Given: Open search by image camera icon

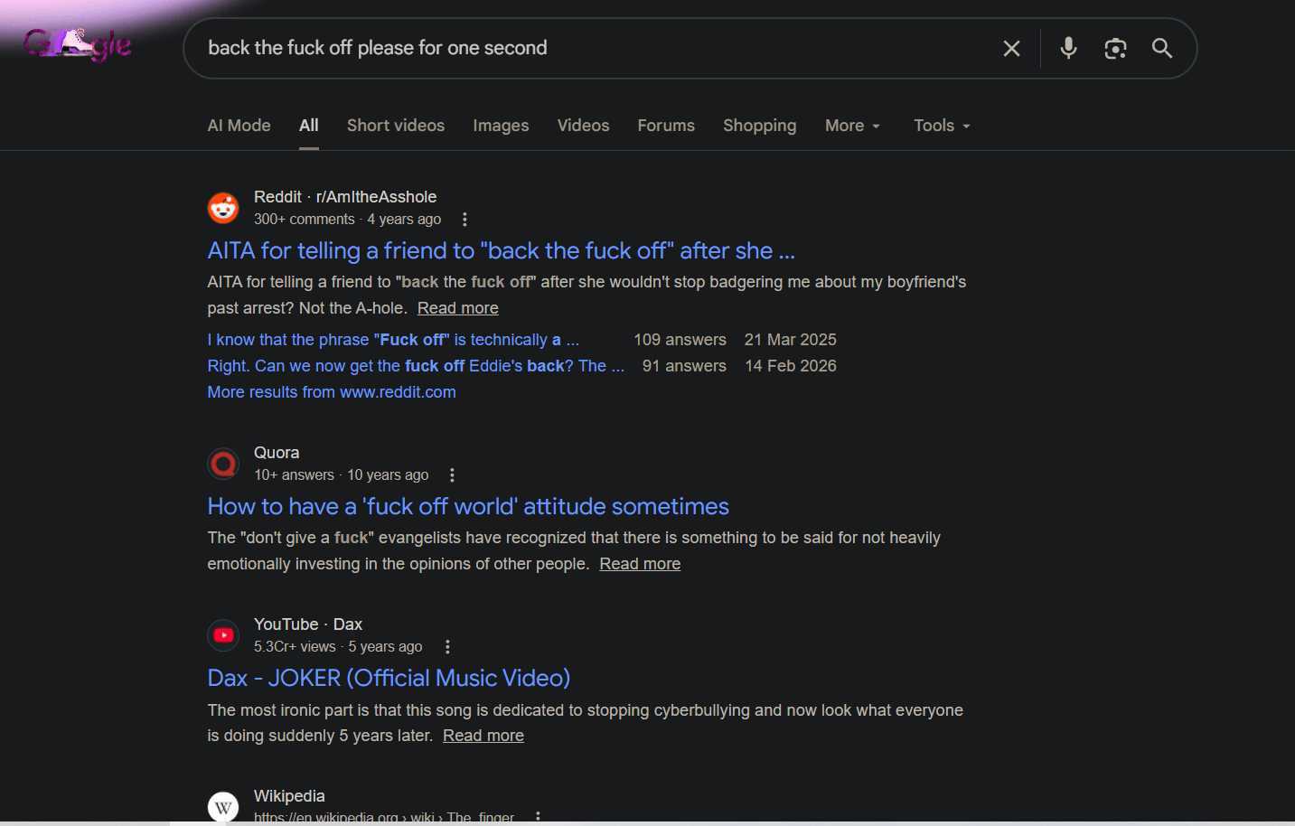Looking at the screenshot, I should click(1115, 49).
